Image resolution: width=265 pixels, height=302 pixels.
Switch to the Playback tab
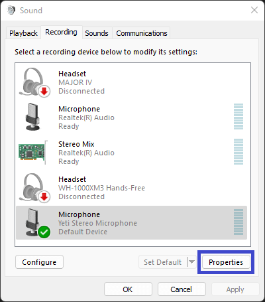[23, 33]
